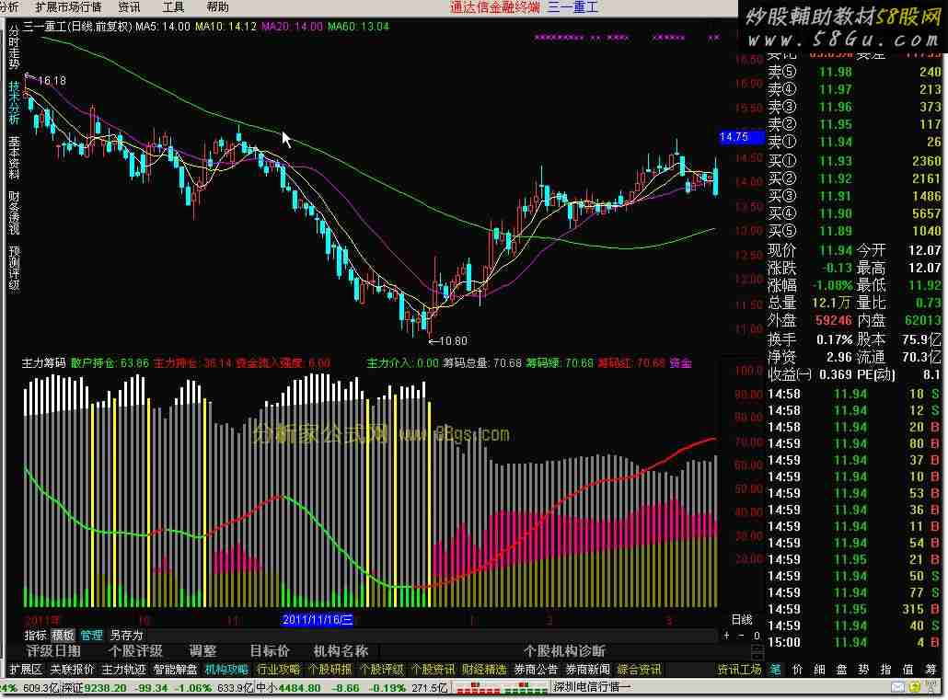Click the 2011/11/16/三 date marker
Viewport: 948px width, 700px height.
[x=318, y=620]
